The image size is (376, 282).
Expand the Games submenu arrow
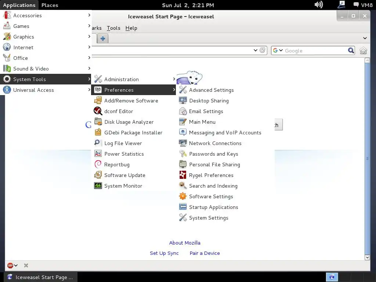tap(89, 26)
